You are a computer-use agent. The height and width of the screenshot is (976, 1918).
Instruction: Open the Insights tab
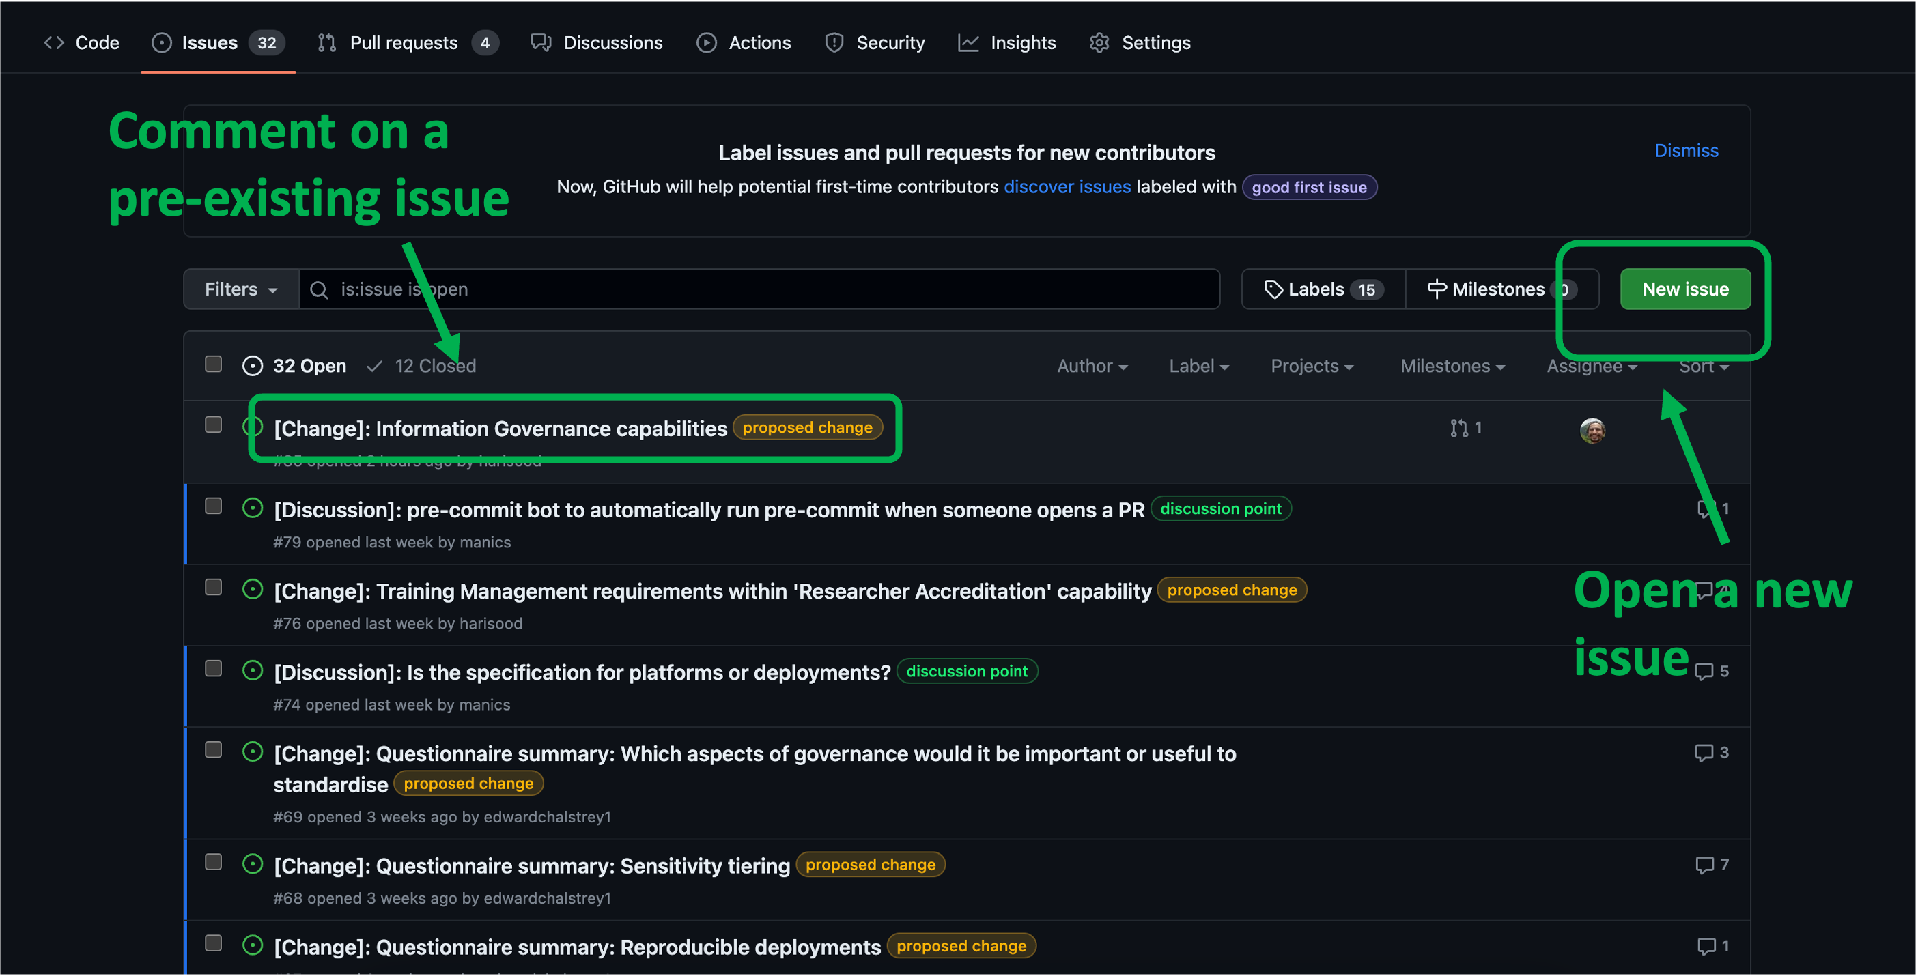pos(1006,42)
